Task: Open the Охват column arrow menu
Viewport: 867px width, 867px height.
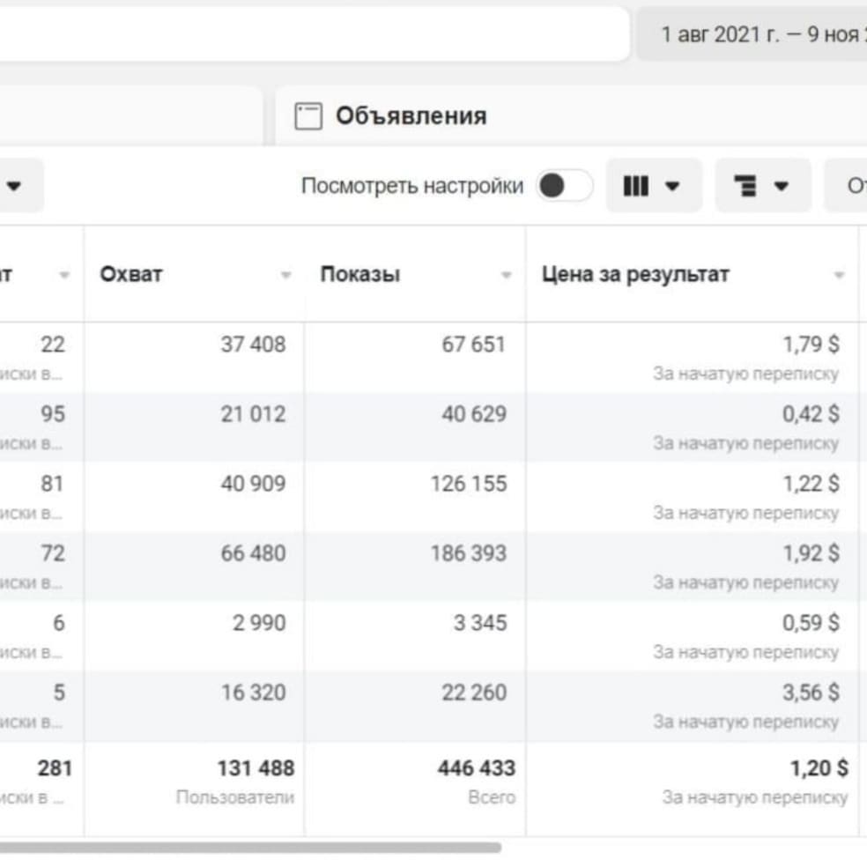Action: [x=285, y=276]
